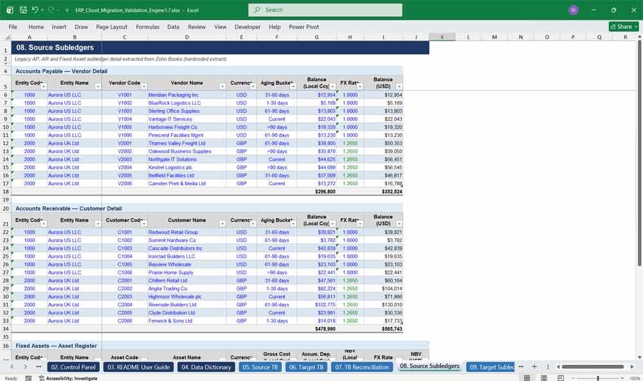643x381 pixels.
Task: Click the zoom slider handle
Action: pos(598,378)
